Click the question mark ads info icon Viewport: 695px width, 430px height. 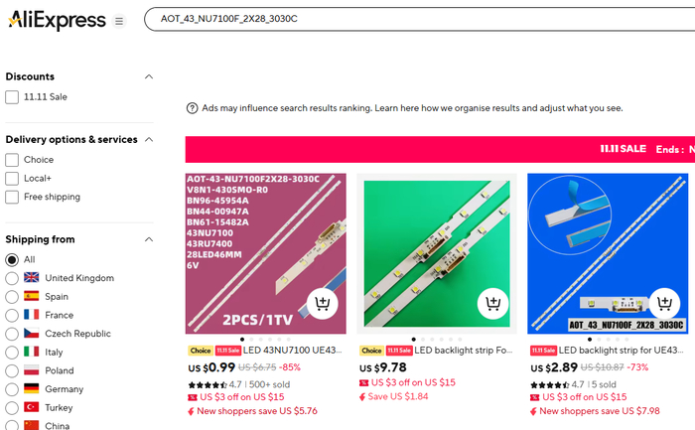click(192, 108)
